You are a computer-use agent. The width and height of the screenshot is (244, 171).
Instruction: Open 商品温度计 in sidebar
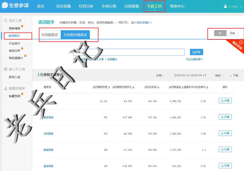tap(16, 58)
